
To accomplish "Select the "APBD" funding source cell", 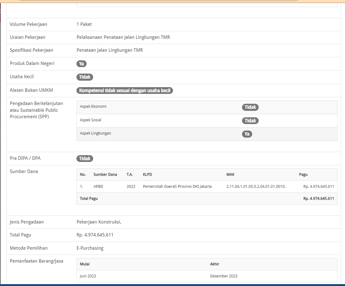I will coord(98,186).
